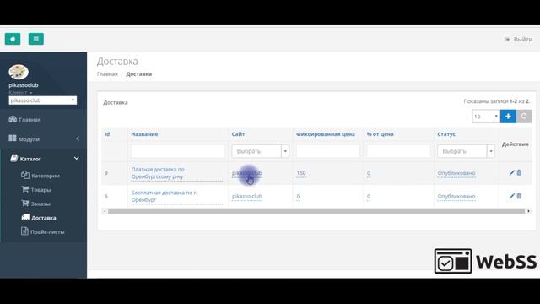Open the Сайт filter Выбрать dropdown
This screenshot has width=540, height=304.
[x=261, y=151]
